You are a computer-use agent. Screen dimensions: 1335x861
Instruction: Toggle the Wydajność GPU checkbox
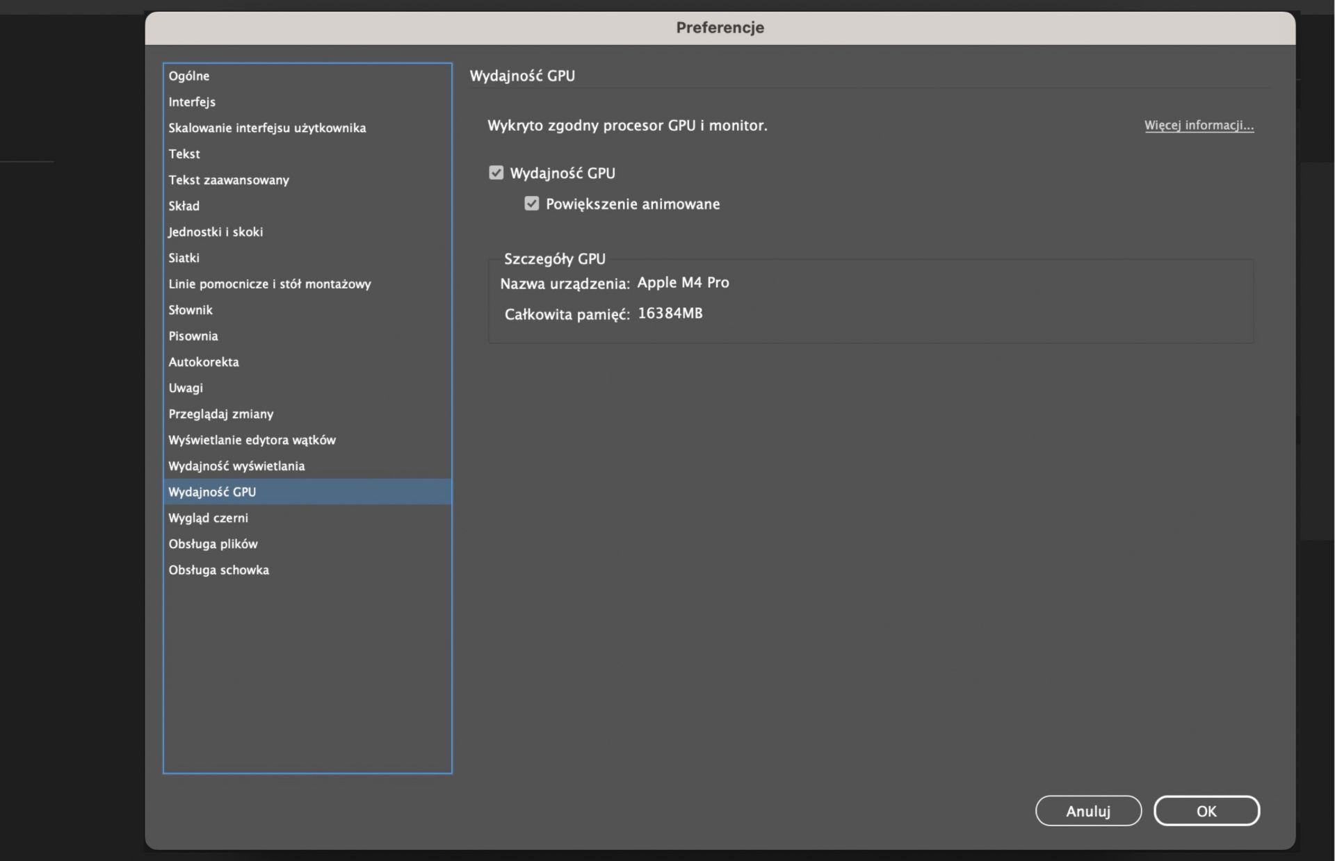[x=496, y=172]
